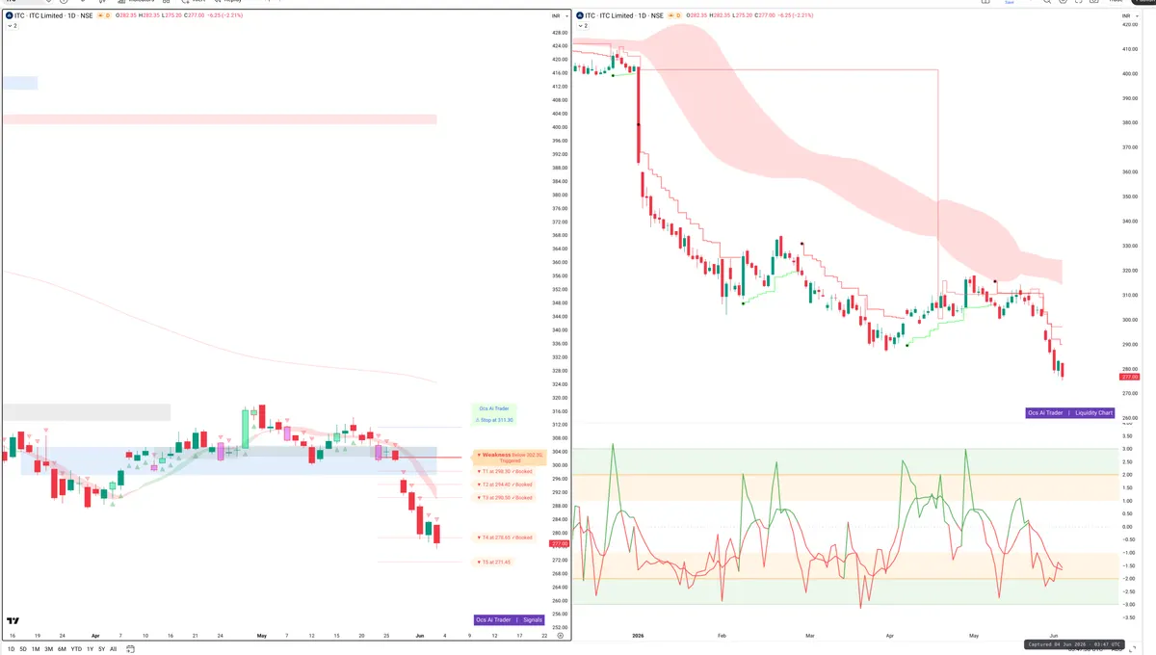This screenshot has height=655, width=1156.
Task: Click the 428.00 price level on left axis
Action: 558,32
